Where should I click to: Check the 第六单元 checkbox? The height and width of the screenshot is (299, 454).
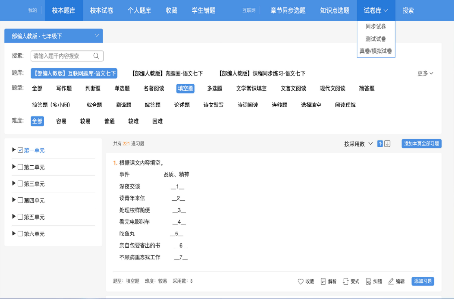(20, 234)
